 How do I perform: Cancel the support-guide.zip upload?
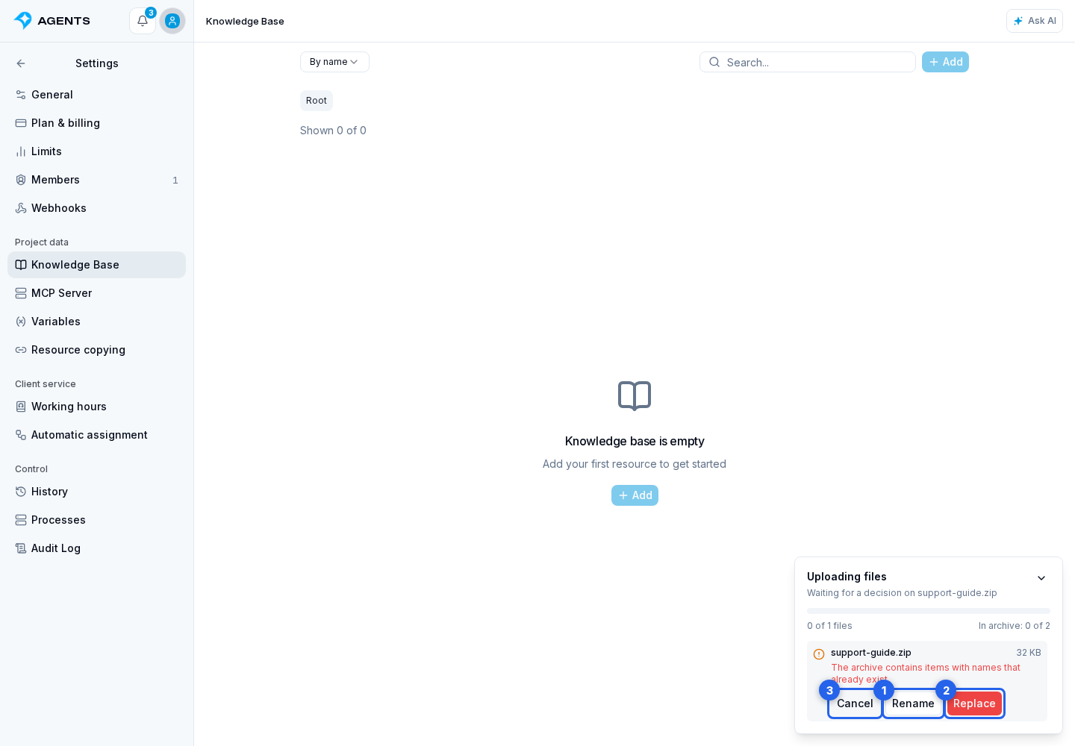(x=855, y=703)
